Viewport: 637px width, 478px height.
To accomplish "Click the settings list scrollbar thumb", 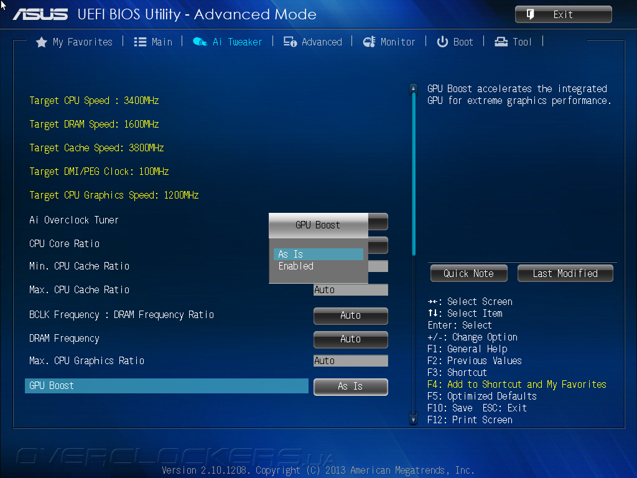I will click(414, 173).
